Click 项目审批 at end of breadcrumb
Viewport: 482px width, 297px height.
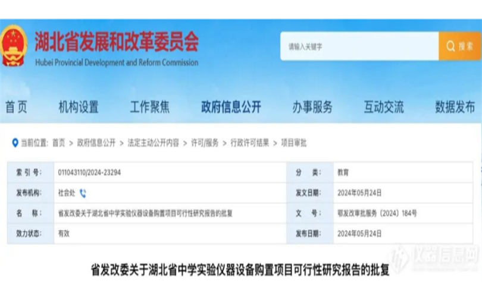pyautogui.click(x=293, y=143)
